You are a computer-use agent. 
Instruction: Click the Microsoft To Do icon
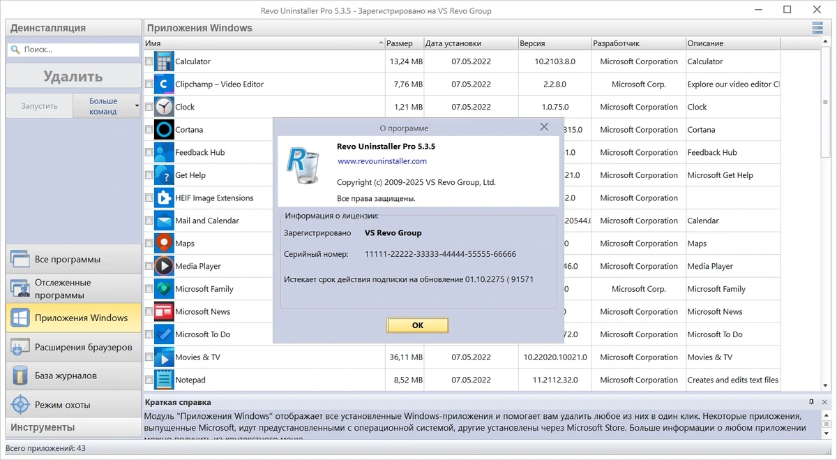click(x=164, y=334)
